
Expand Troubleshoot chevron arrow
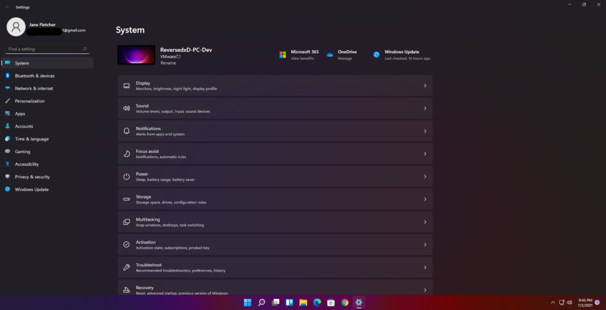pyautogui.click(x=425, y=267)
